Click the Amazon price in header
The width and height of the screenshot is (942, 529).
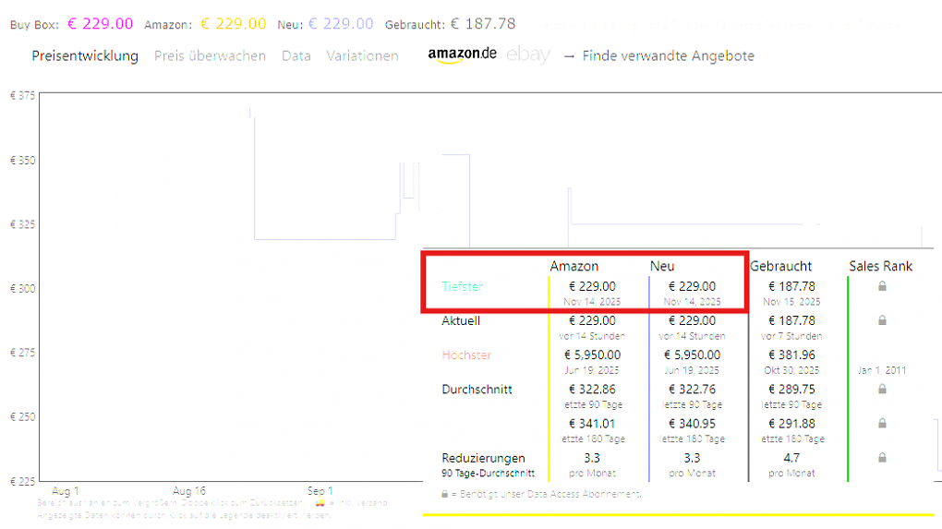(x=233, y=24)
